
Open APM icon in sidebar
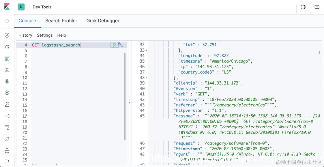(x=7, y=127)
